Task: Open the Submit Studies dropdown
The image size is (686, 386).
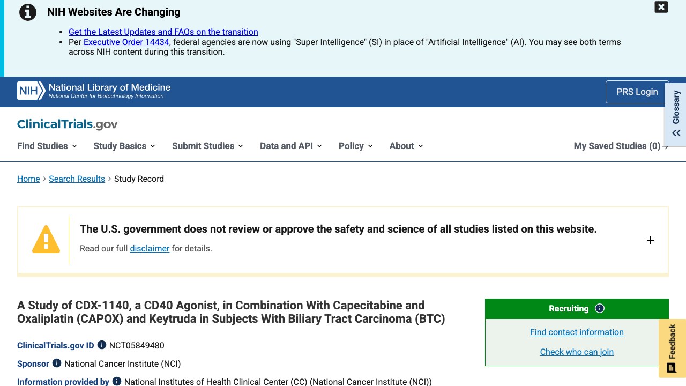Action: coord(207,146)
